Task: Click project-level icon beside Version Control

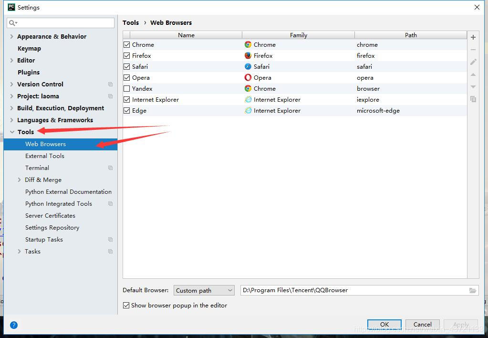Action: pos(110,84)
